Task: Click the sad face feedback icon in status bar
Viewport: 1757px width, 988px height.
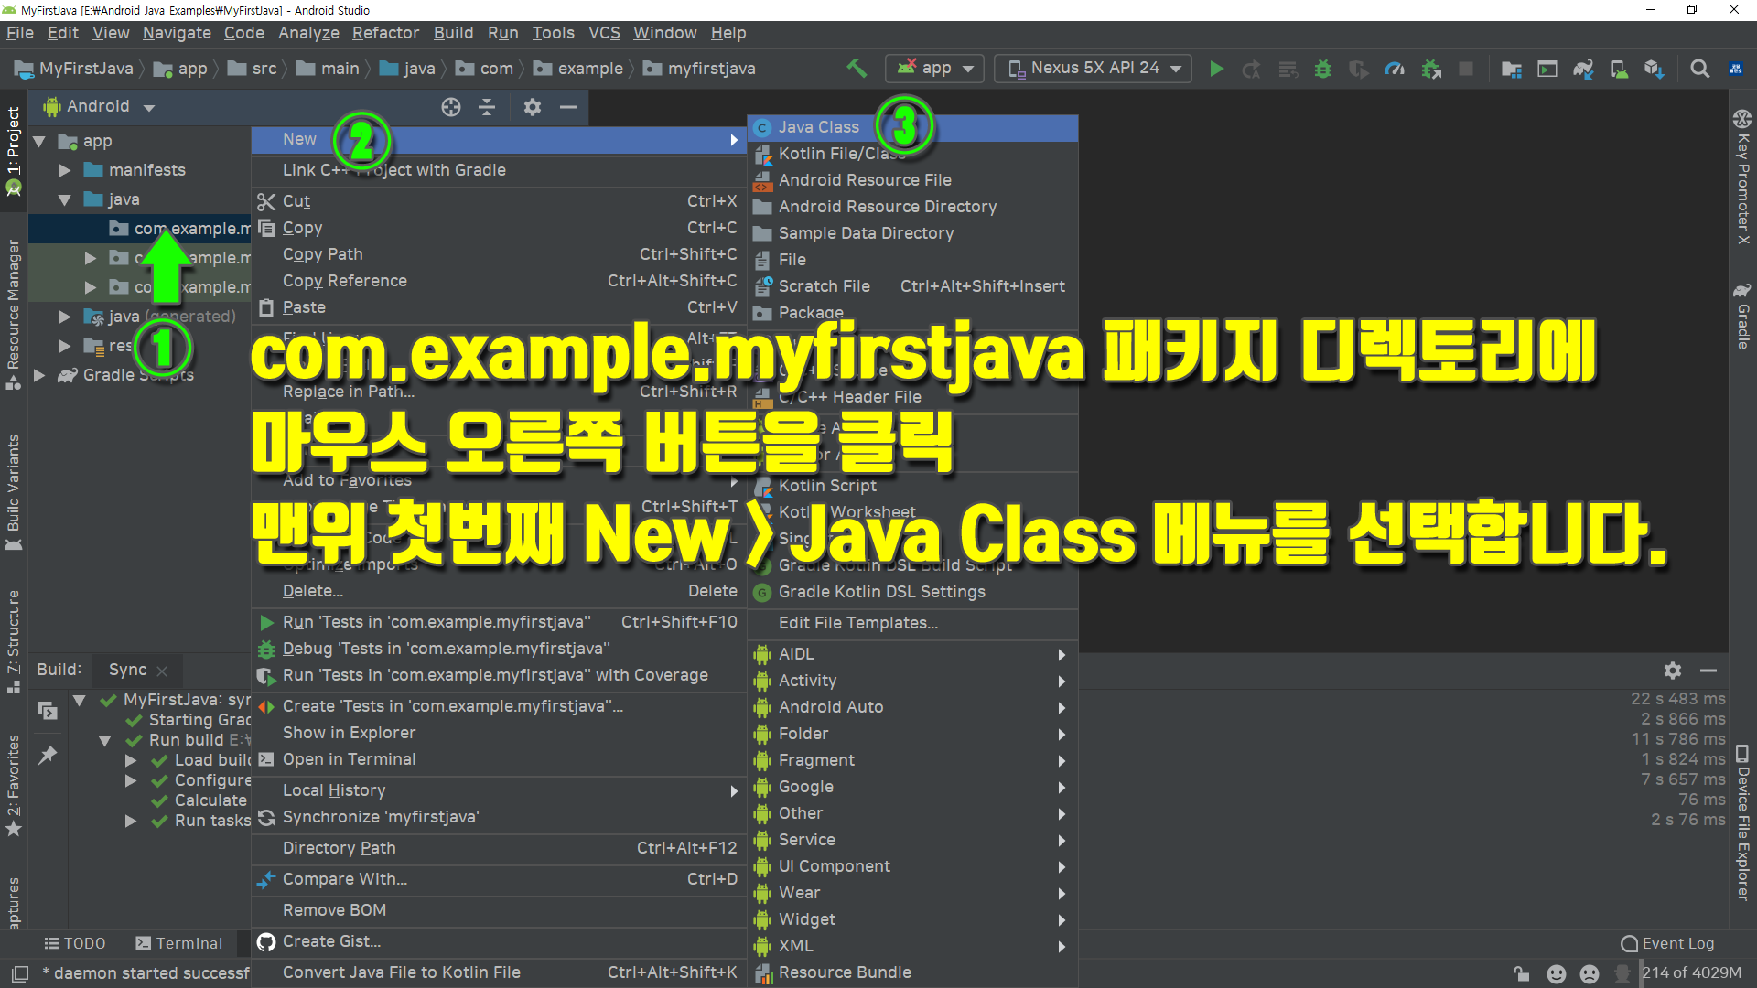Action: (x=1590, y=973)
